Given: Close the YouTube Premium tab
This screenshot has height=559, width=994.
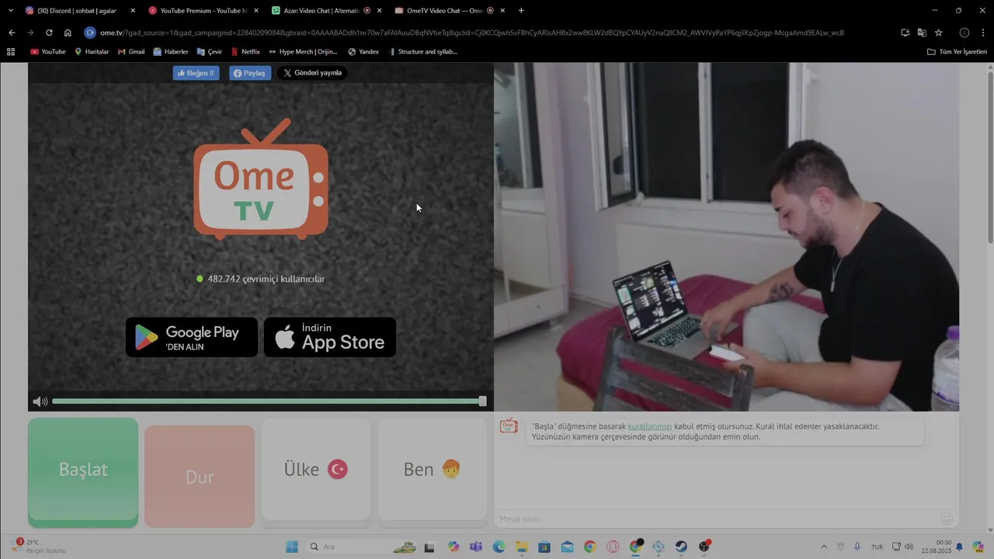Looking at the screenshot, I should (x=255, y=11).
